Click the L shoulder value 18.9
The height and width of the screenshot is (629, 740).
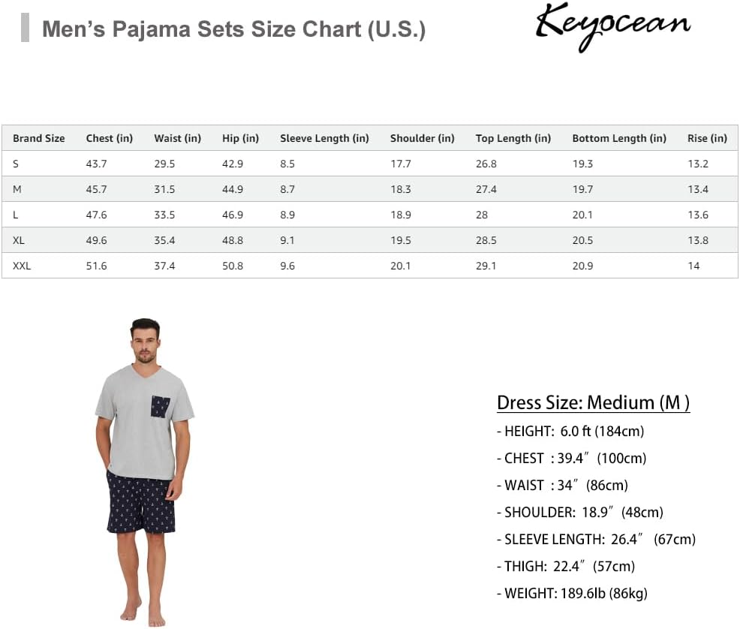pyautogui.click(x=401, y=215)
